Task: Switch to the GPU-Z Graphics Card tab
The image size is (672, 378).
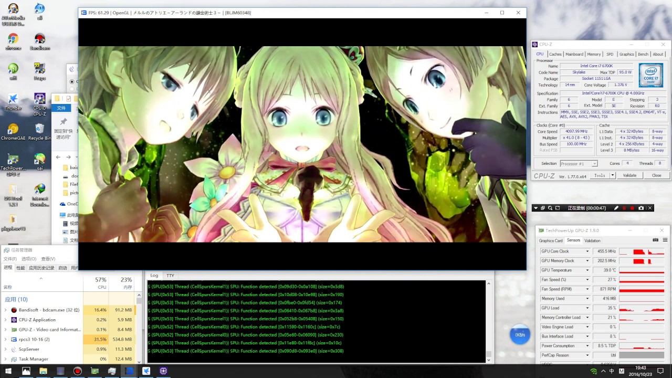Action: pyautogui.click(x=551, y=240)
